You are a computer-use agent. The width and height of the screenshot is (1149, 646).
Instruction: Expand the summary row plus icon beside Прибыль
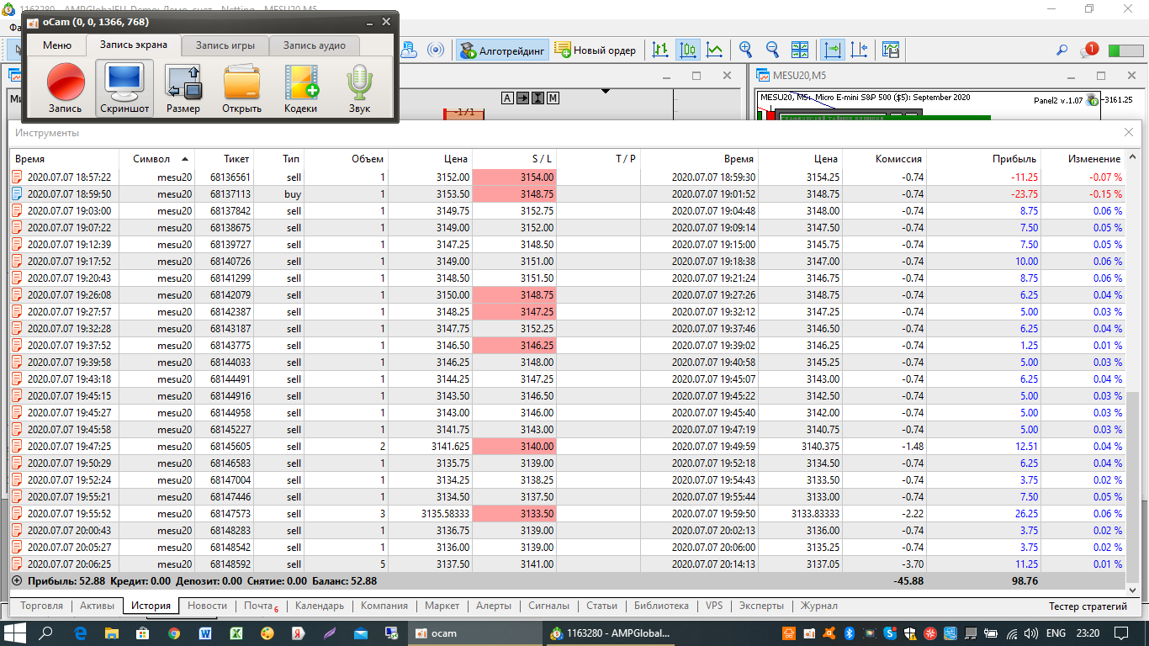coord(17,580)
